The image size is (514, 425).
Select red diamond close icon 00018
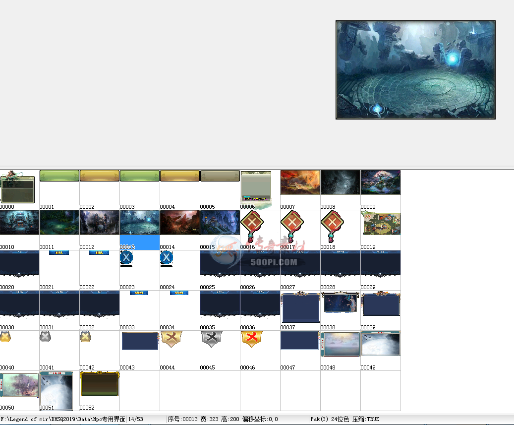[332, 226]
